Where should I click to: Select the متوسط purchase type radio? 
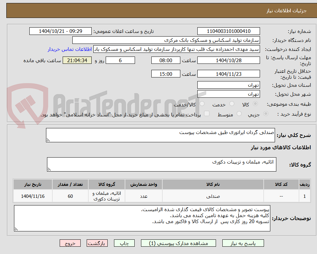[x=239, y=114]
